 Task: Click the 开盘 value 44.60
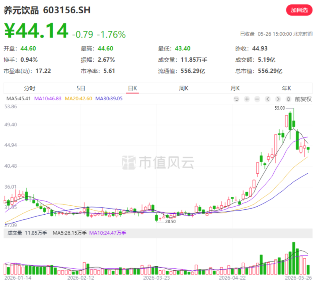click(28, 49)
